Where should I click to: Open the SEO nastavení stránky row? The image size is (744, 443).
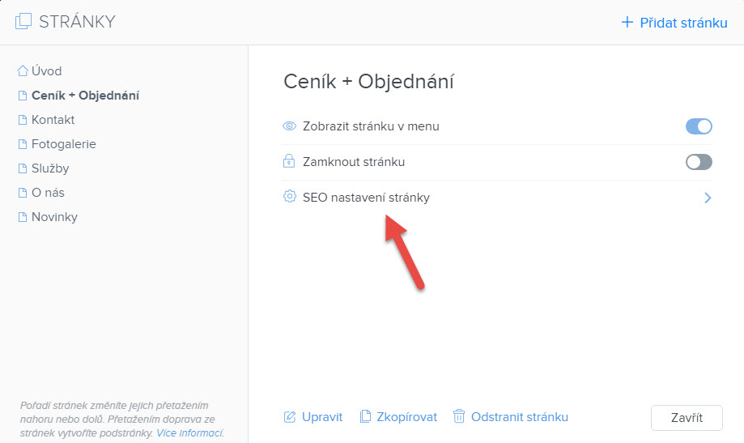(x=497, y=198)
